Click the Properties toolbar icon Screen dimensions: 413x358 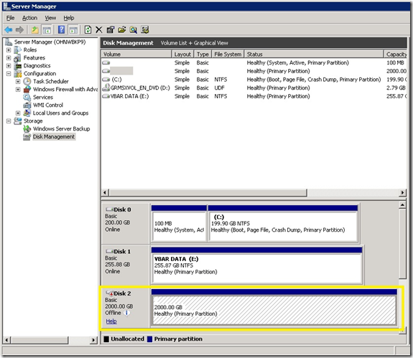tap(111, 29)
